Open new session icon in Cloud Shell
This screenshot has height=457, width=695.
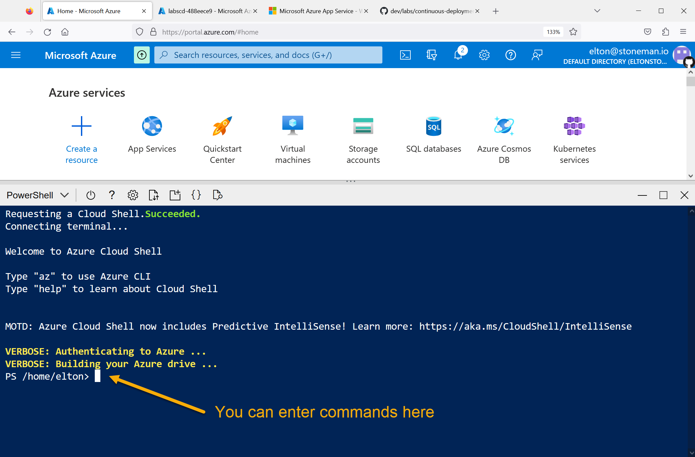tap(175, 195)
